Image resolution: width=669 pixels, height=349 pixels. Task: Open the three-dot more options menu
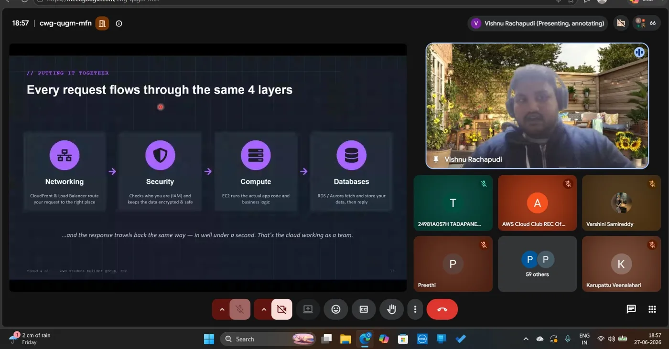(415, 309)
